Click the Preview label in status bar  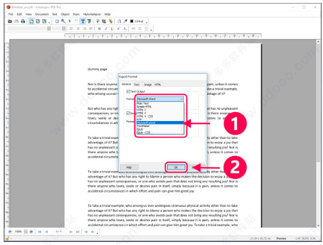(x=281, y=238)
